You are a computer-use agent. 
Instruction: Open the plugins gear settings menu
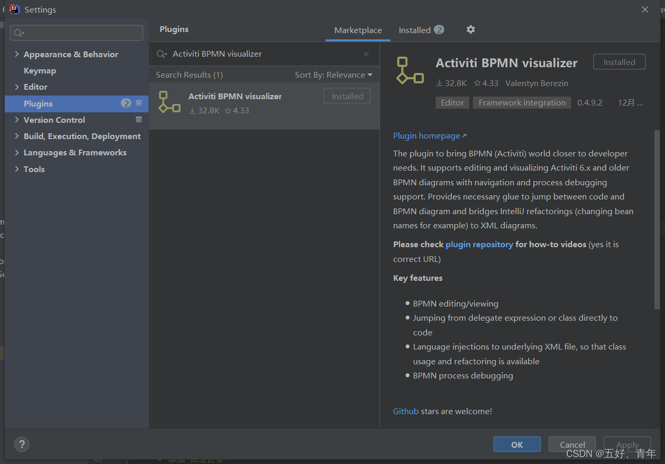pyautogui.click(x=471, y=29)
